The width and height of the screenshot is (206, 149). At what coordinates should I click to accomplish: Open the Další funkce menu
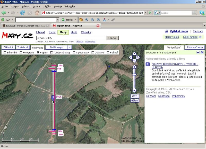tap(190, 37)
